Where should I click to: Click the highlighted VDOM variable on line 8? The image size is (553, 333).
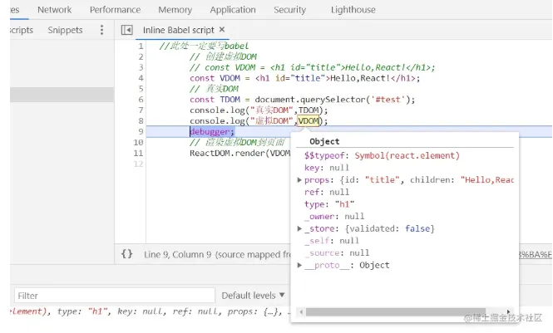(x=309, y=120)
